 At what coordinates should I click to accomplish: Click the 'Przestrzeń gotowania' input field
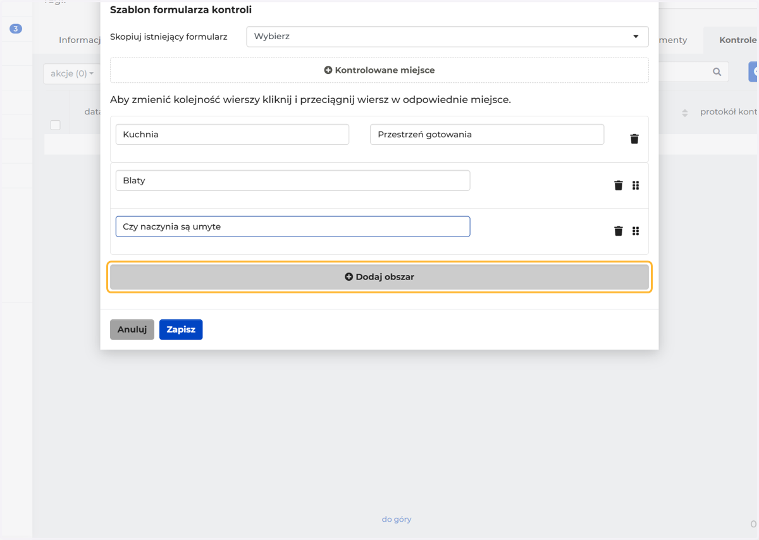[487, 134]
